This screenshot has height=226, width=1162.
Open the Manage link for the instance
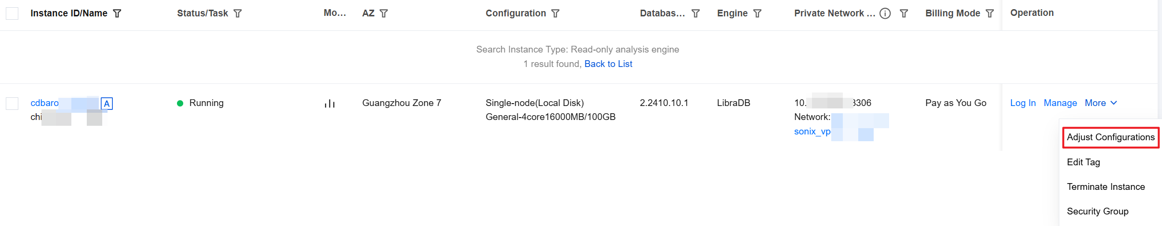pyautogui.click(x=1060, y=103)
